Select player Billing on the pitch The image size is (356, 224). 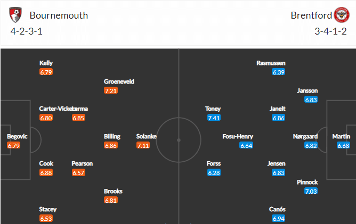coord(112,136)
